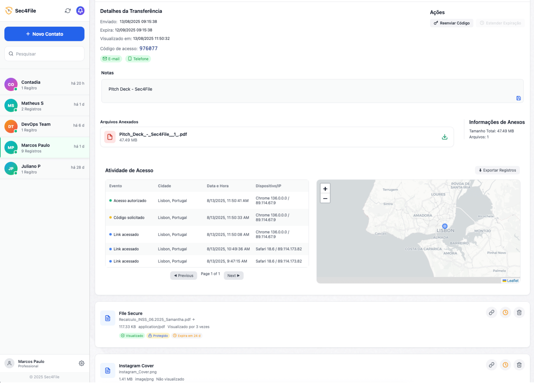The width and height of the screenshot is (534, 383).
Task: Delete the Instagram Cover transfer
Action: [x=519, y=365]
